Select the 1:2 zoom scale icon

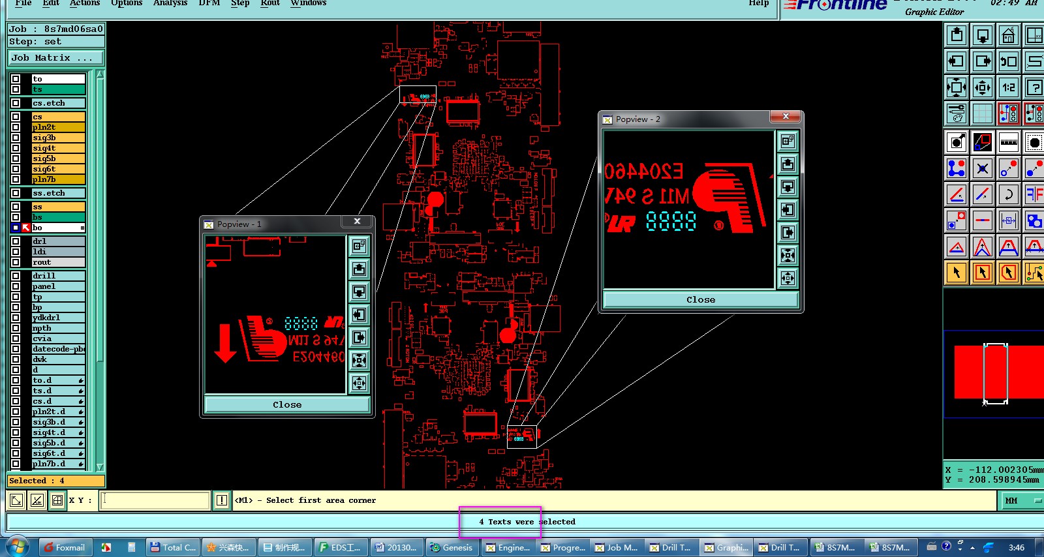[x=1008, y=87]
